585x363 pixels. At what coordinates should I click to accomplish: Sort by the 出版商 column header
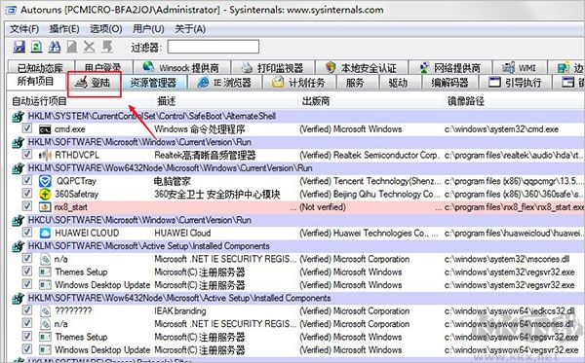[370, 101]
